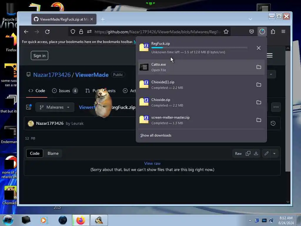The image size is (301, 226).
Task: Reload the page with the refresh icon
Action: [x=47, y=32]
